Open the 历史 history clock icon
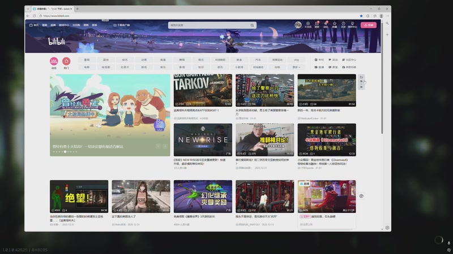This screenshot has height=254, width=453. (343, 25)
